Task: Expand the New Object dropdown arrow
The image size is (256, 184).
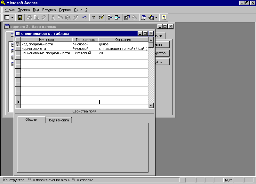Action: point(156,18)
